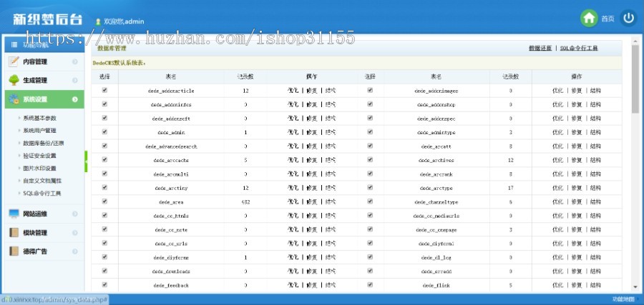Click 首页 text link at top
The width and height of the screenshot is (644, 305).
coord(608,19)
